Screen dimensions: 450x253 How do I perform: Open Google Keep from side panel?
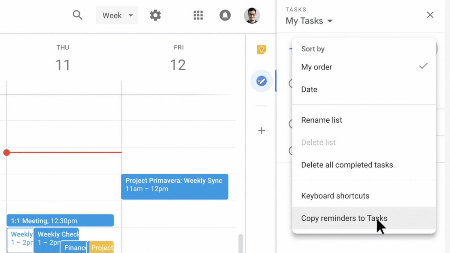click(261, 50)
